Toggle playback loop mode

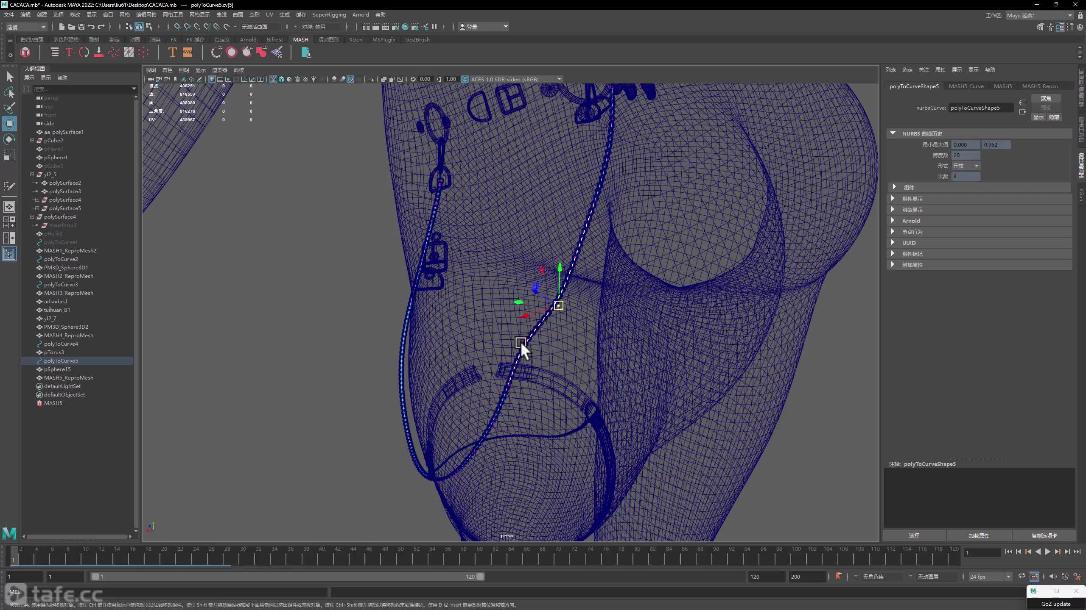(x=1022, y=576)
